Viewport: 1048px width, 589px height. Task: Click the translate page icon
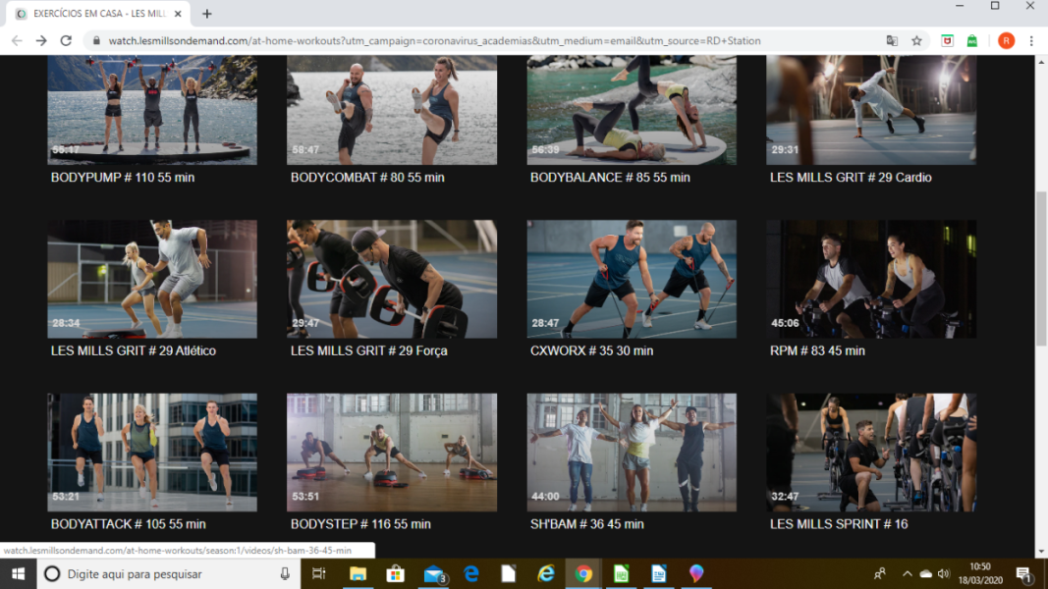pyautogui.click(x=892, y=40)
